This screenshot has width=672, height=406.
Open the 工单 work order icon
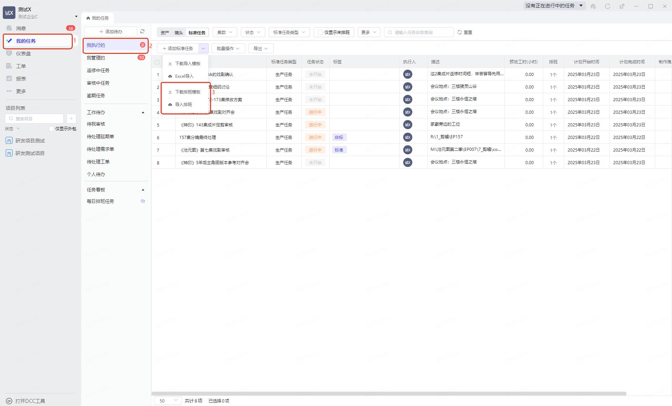[9, 66]
